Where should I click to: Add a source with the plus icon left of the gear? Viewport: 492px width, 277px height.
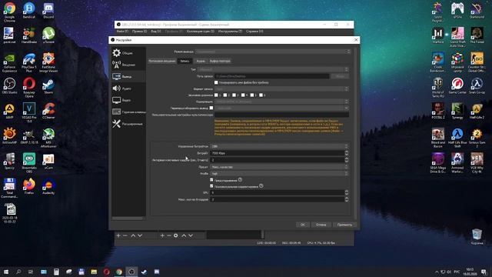[x=162, y=235]
